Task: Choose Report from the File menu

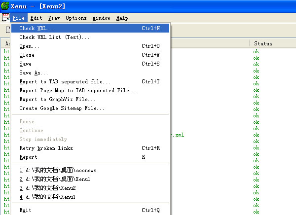Action: (x=90, y=157)
